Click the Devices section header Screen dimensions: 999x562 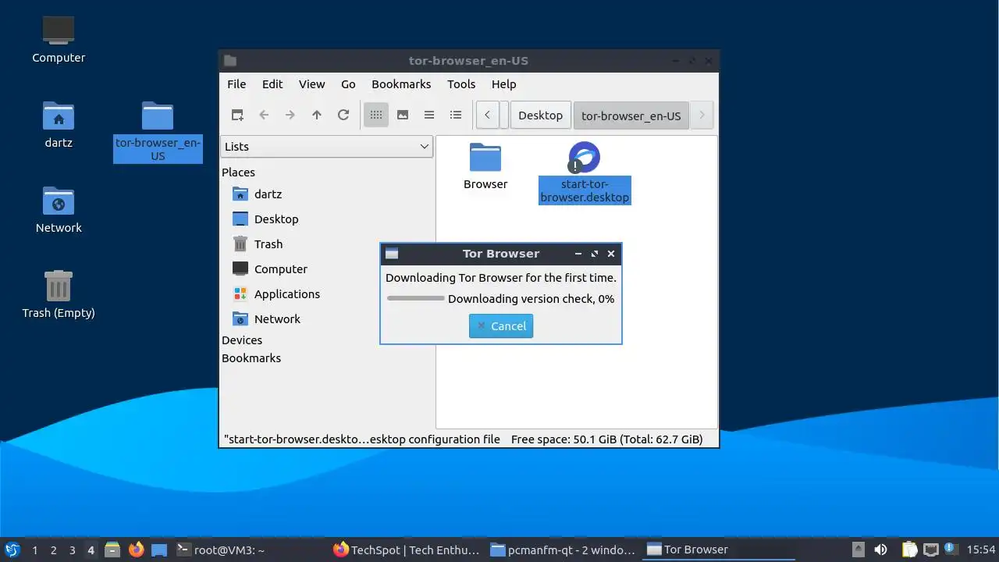click(x=242, y=340)
